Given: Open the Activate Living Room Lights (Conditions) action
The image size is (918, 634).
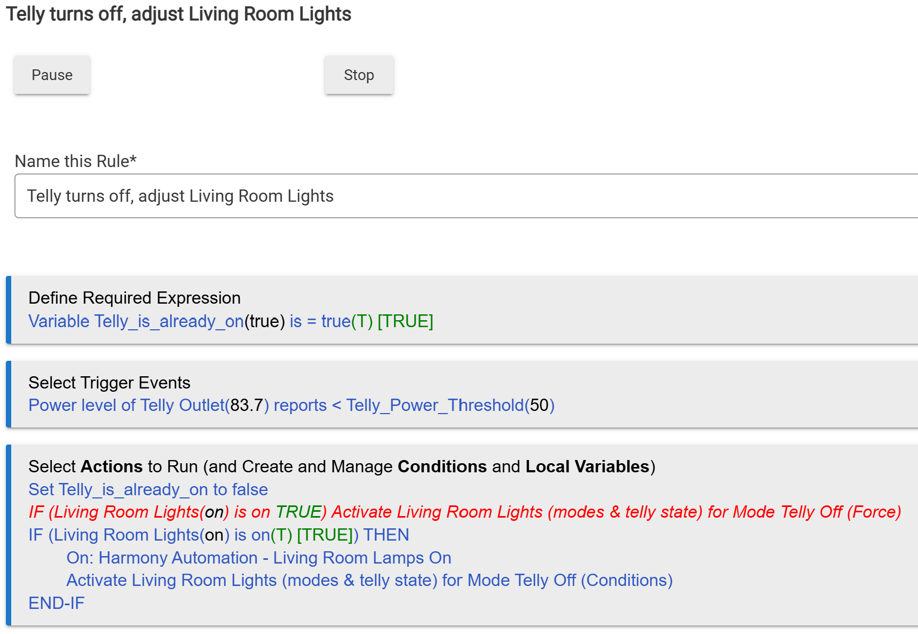Looking at the screenshot, I should coord(369,580).
